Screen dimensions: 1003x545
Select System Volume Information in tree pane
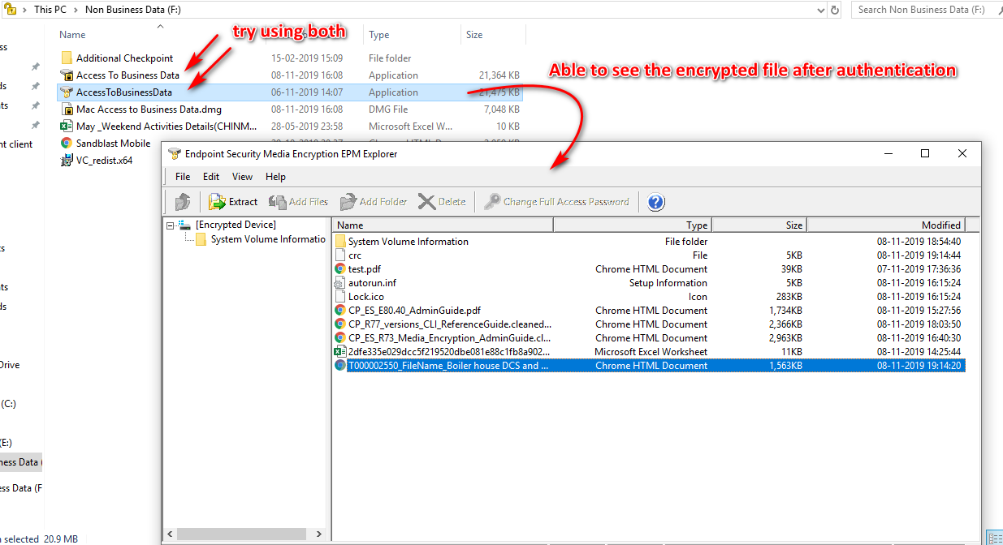coord(267,239)
